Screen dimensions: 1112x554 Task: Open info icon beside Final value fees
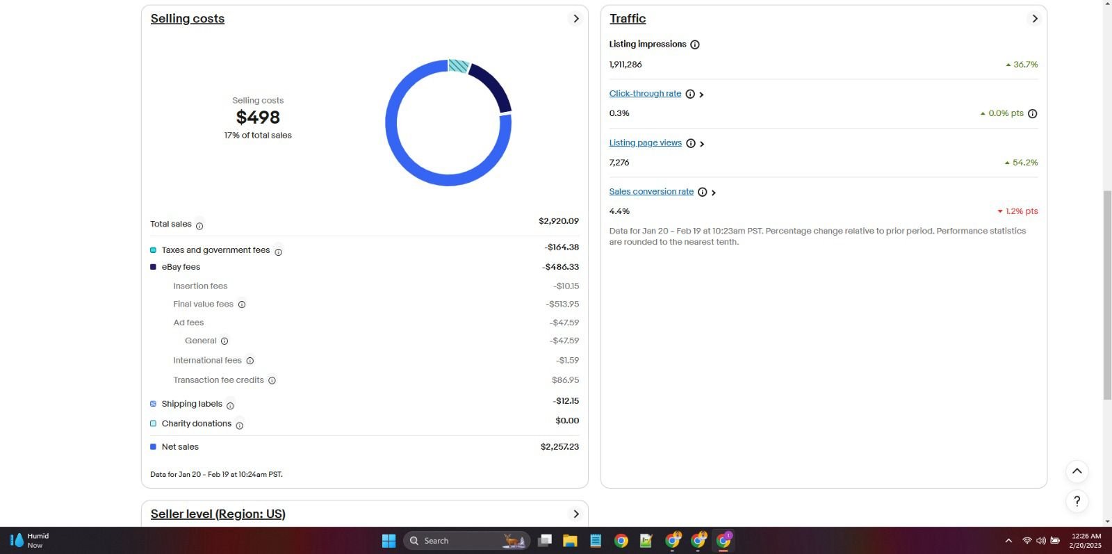(242, 304)
